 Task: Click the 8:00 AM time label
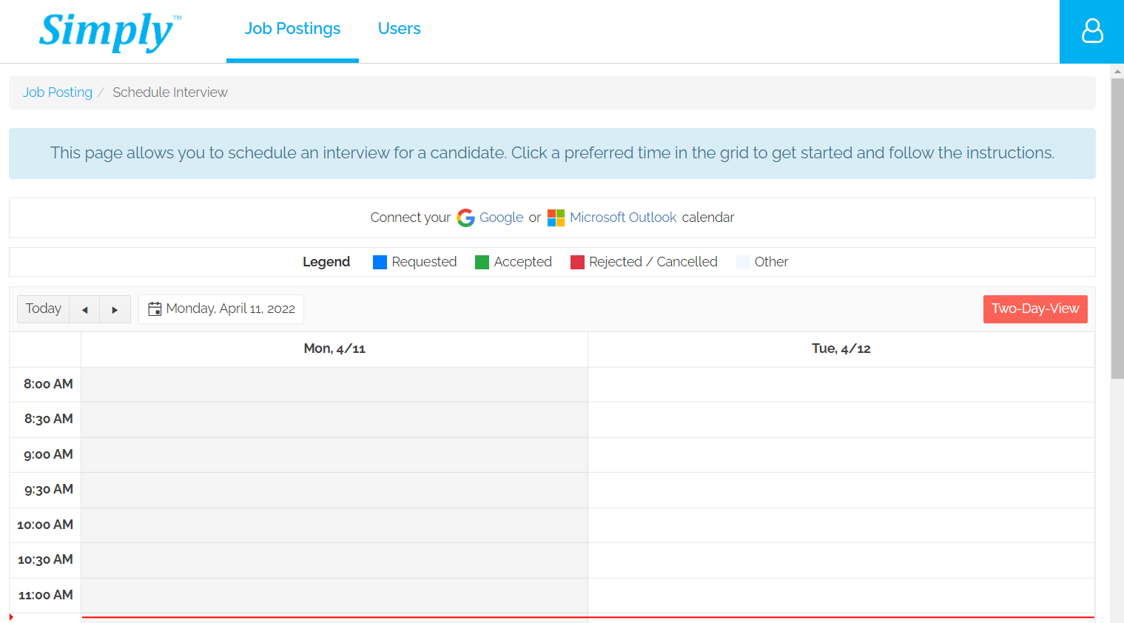(48, 384)
